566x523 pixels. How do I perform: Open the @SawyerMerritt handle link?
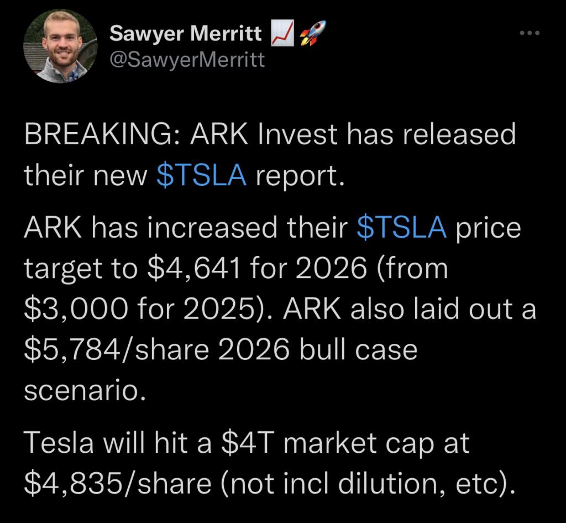click(187, 60)
